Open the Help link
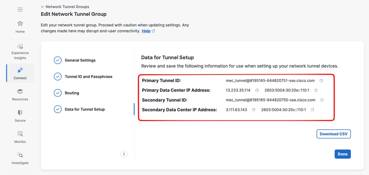Viewport: 369px width, 175px height. click(x=146, y=31)
